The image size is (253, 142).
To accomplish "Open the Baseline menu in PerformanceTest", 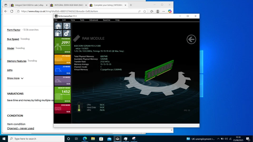I will point(107,20).
